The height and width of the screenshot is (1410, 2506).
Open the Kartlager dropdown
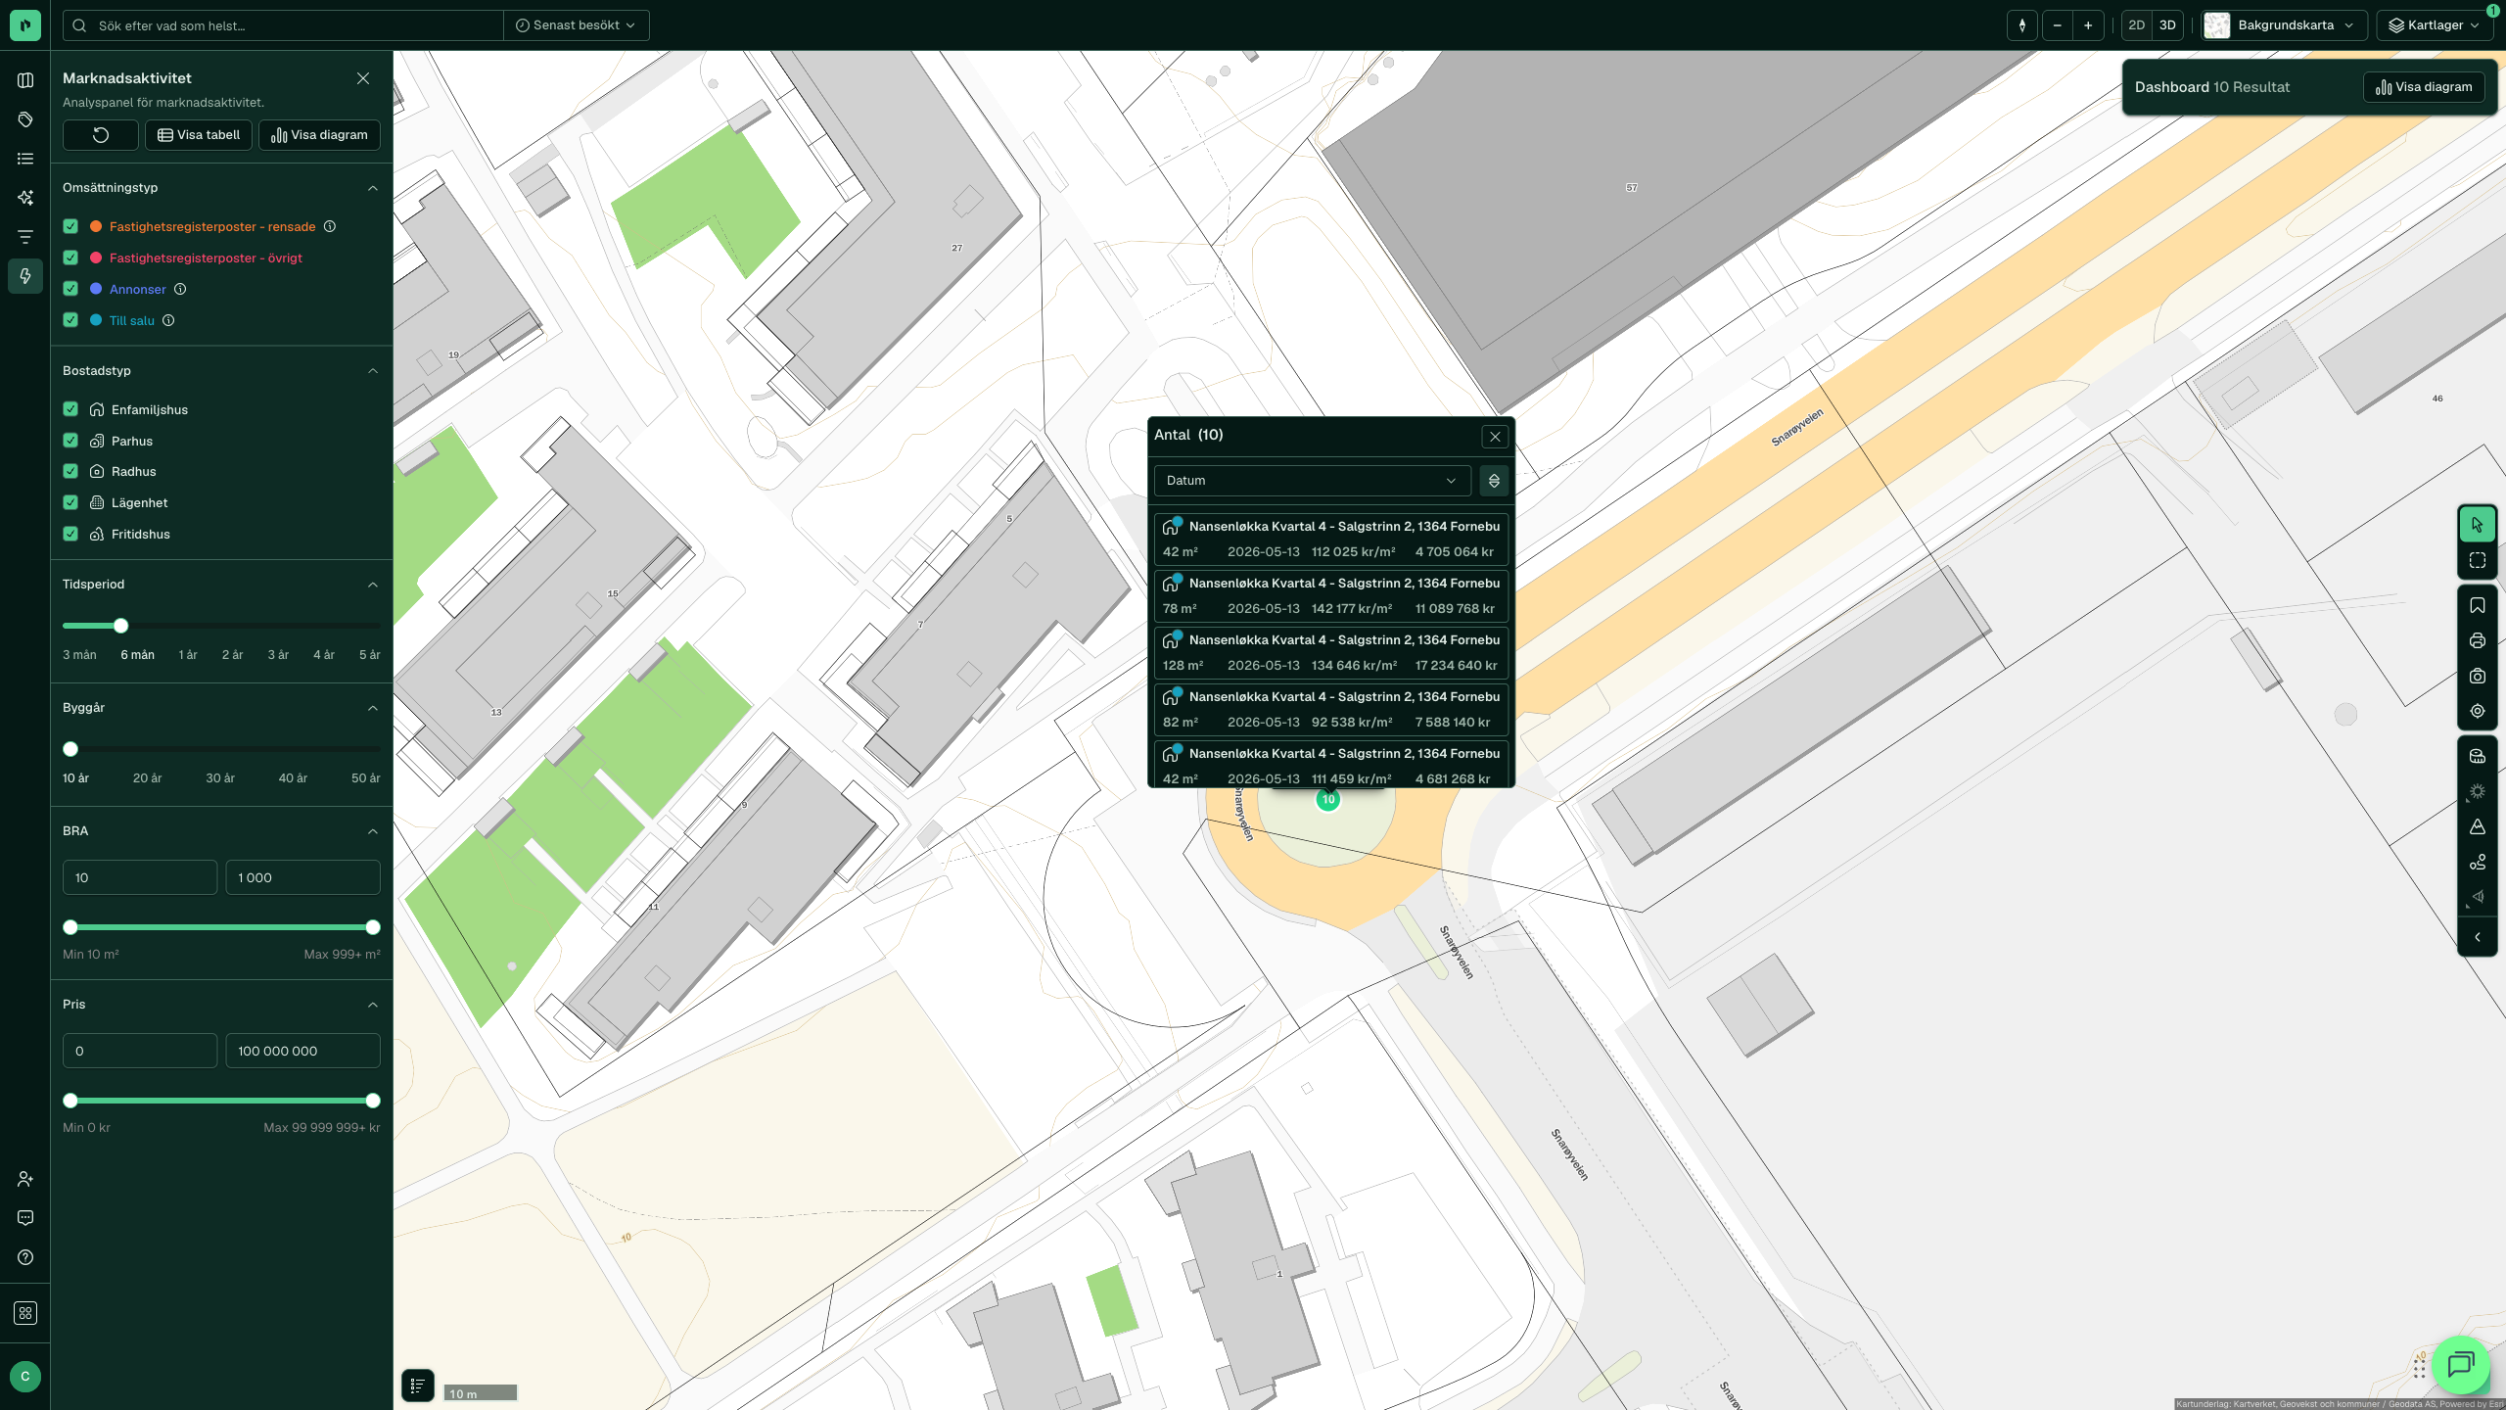click(x=2435, y=25)
